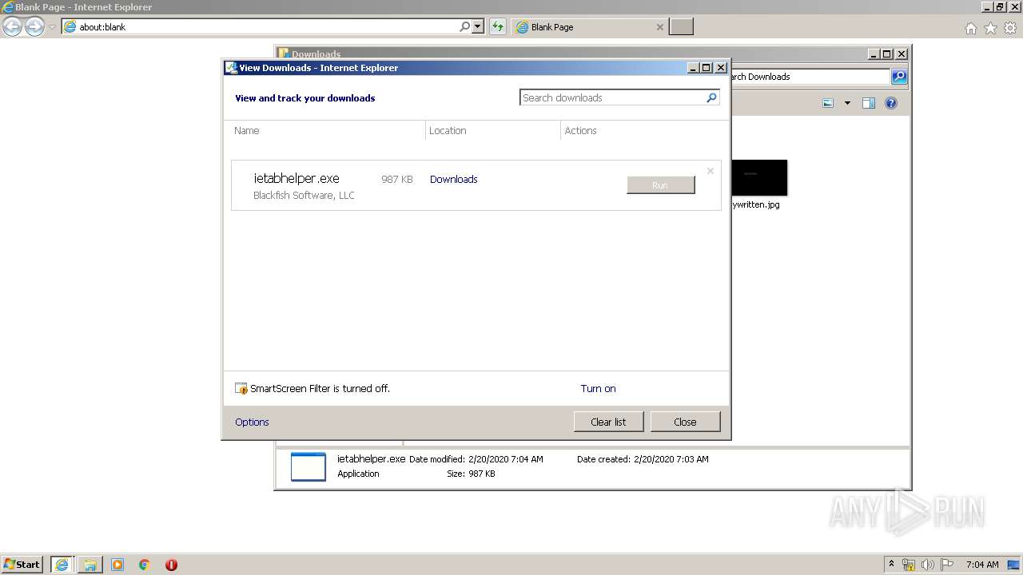Click the IE Home icon
This screenshot has height=575, width=1023.
tap(970, 28)
